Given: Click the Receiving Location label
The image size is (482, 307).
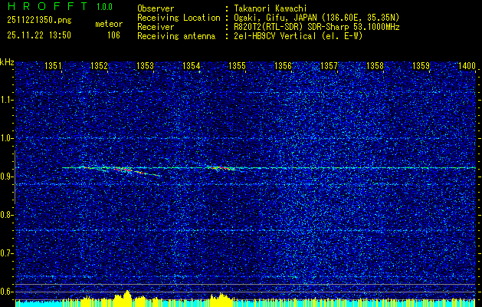Looking at the screenshot, I should (179, 18).
